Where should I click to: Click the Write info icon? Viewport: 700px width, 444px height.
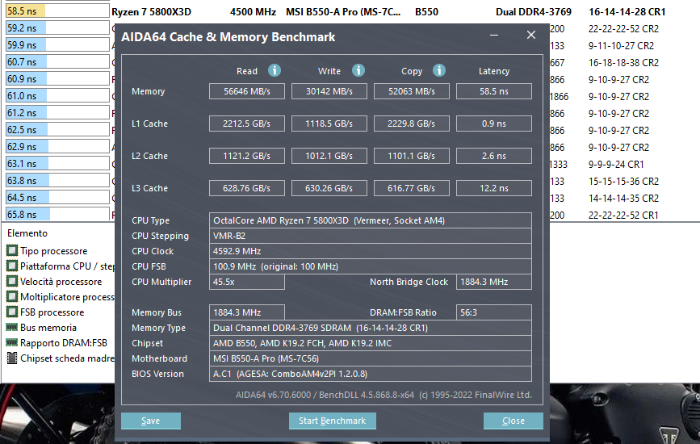pyautogui.click(x=358, y=70)
